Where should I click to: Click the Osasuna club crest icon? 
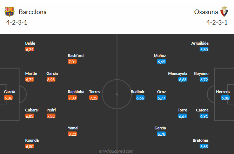(224, 12)
